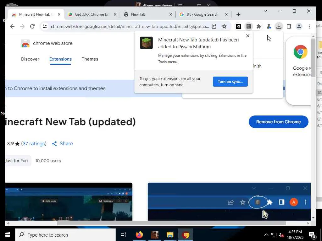Open the notification center icon
The height and width of the screenshot is (241, 322).
312,235
